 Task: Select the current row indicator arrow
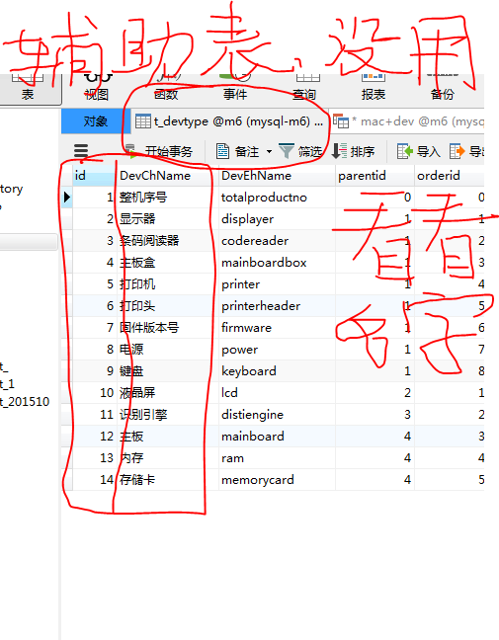[67, 198]
